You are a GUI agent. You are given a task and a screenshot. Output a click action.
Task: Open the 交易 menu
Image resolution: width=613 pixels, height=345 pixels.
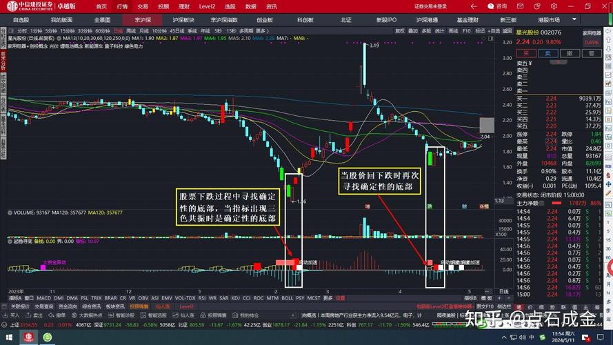[143, 6]
